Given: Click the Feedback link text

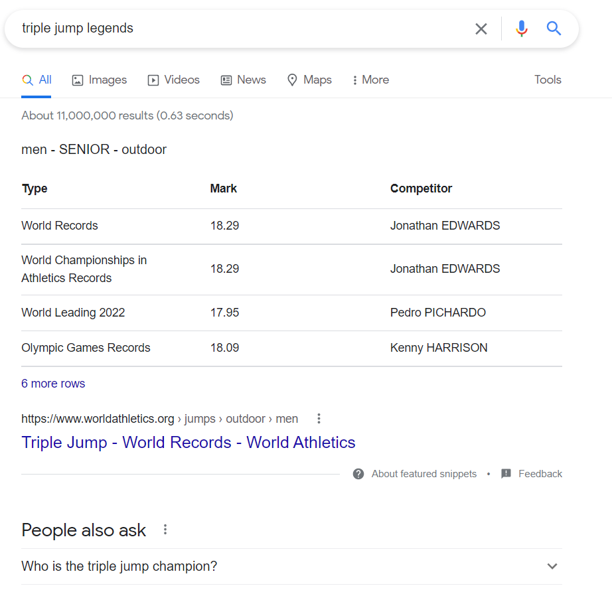Looking at the screenshot, I should 540,474.
